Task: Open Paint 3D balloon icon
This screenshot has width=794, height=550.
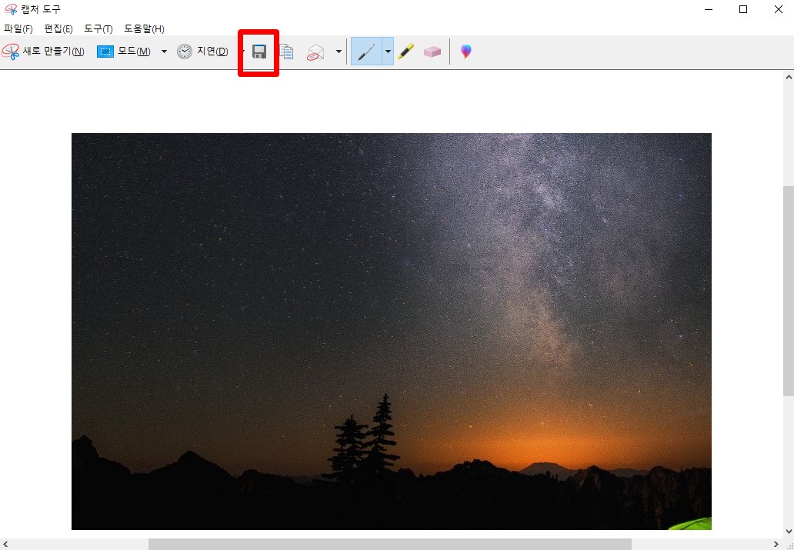Action: [x=466, y=51]
